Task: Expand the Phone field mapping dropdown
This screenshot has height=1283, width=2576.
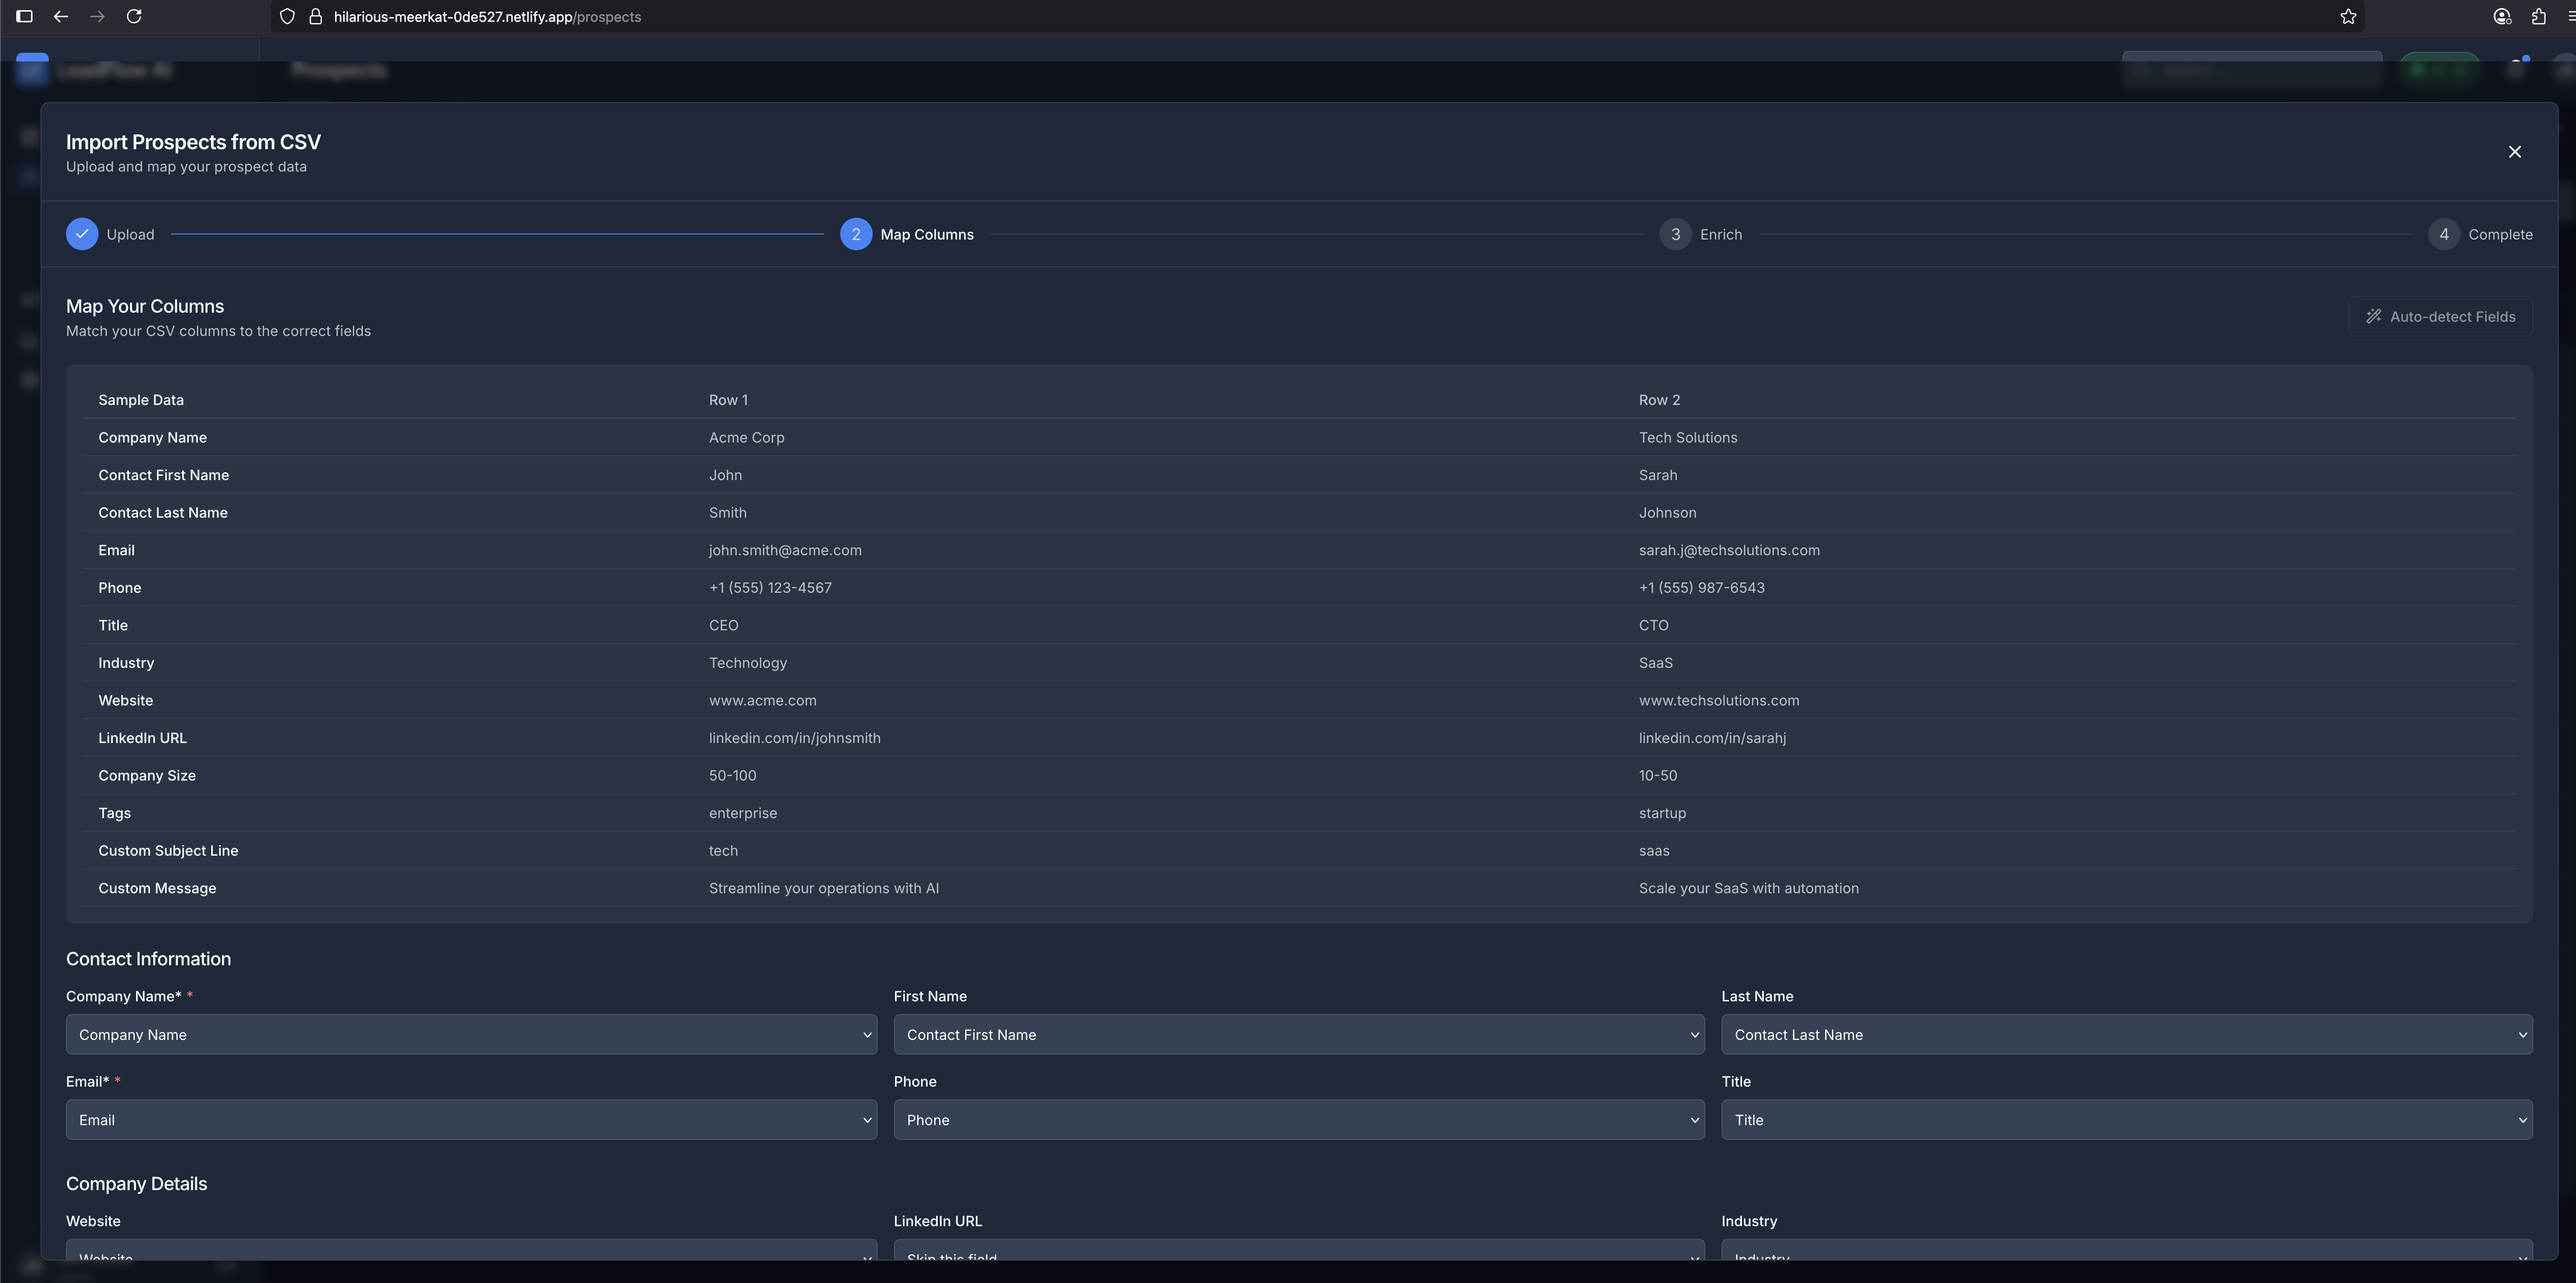Action: point(1298,1119)
